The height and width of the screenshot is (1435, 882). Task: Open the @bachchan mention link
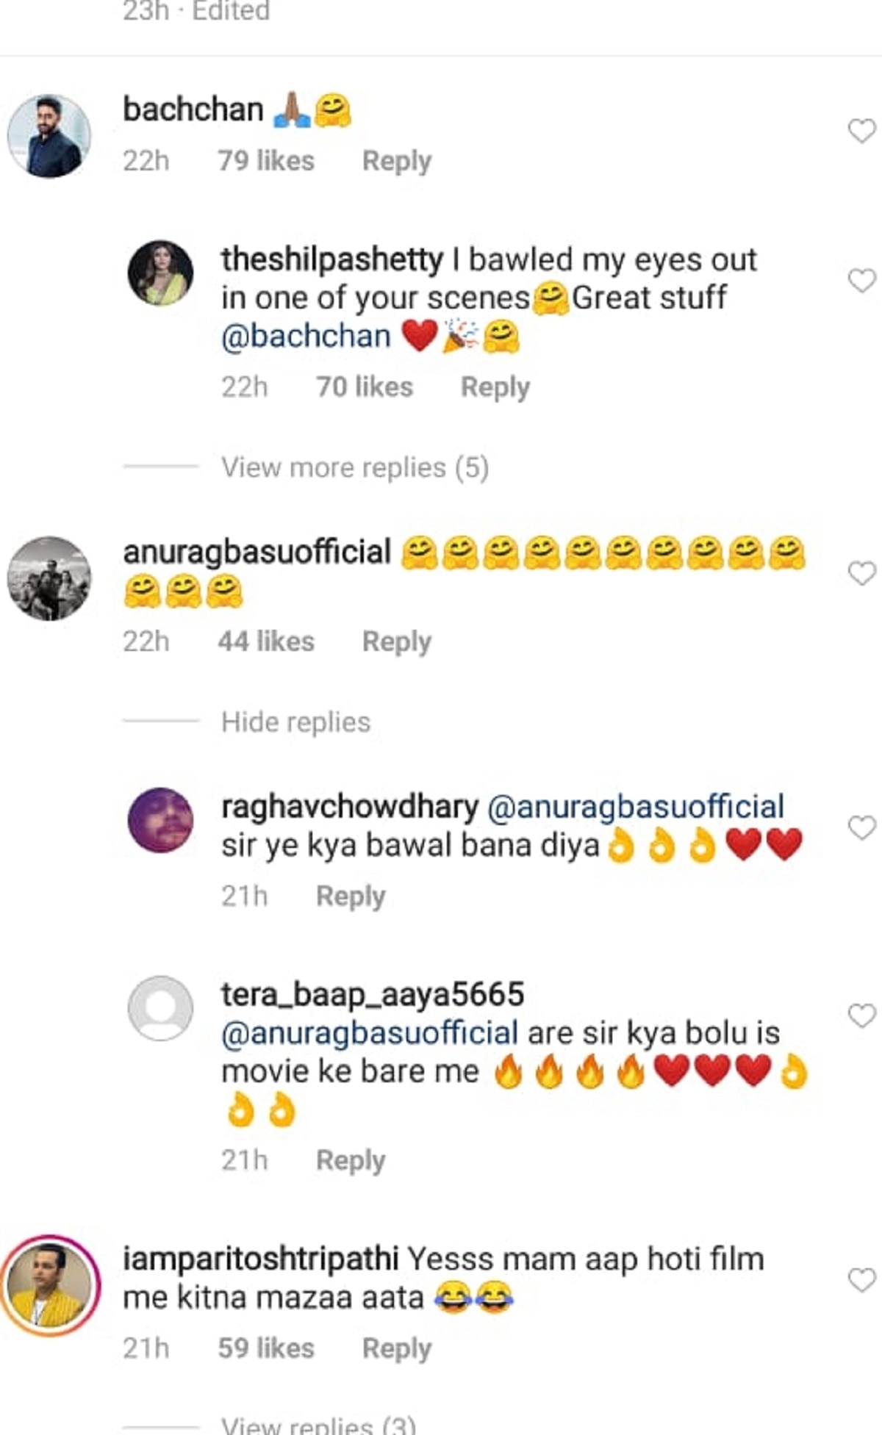(306, 337)
